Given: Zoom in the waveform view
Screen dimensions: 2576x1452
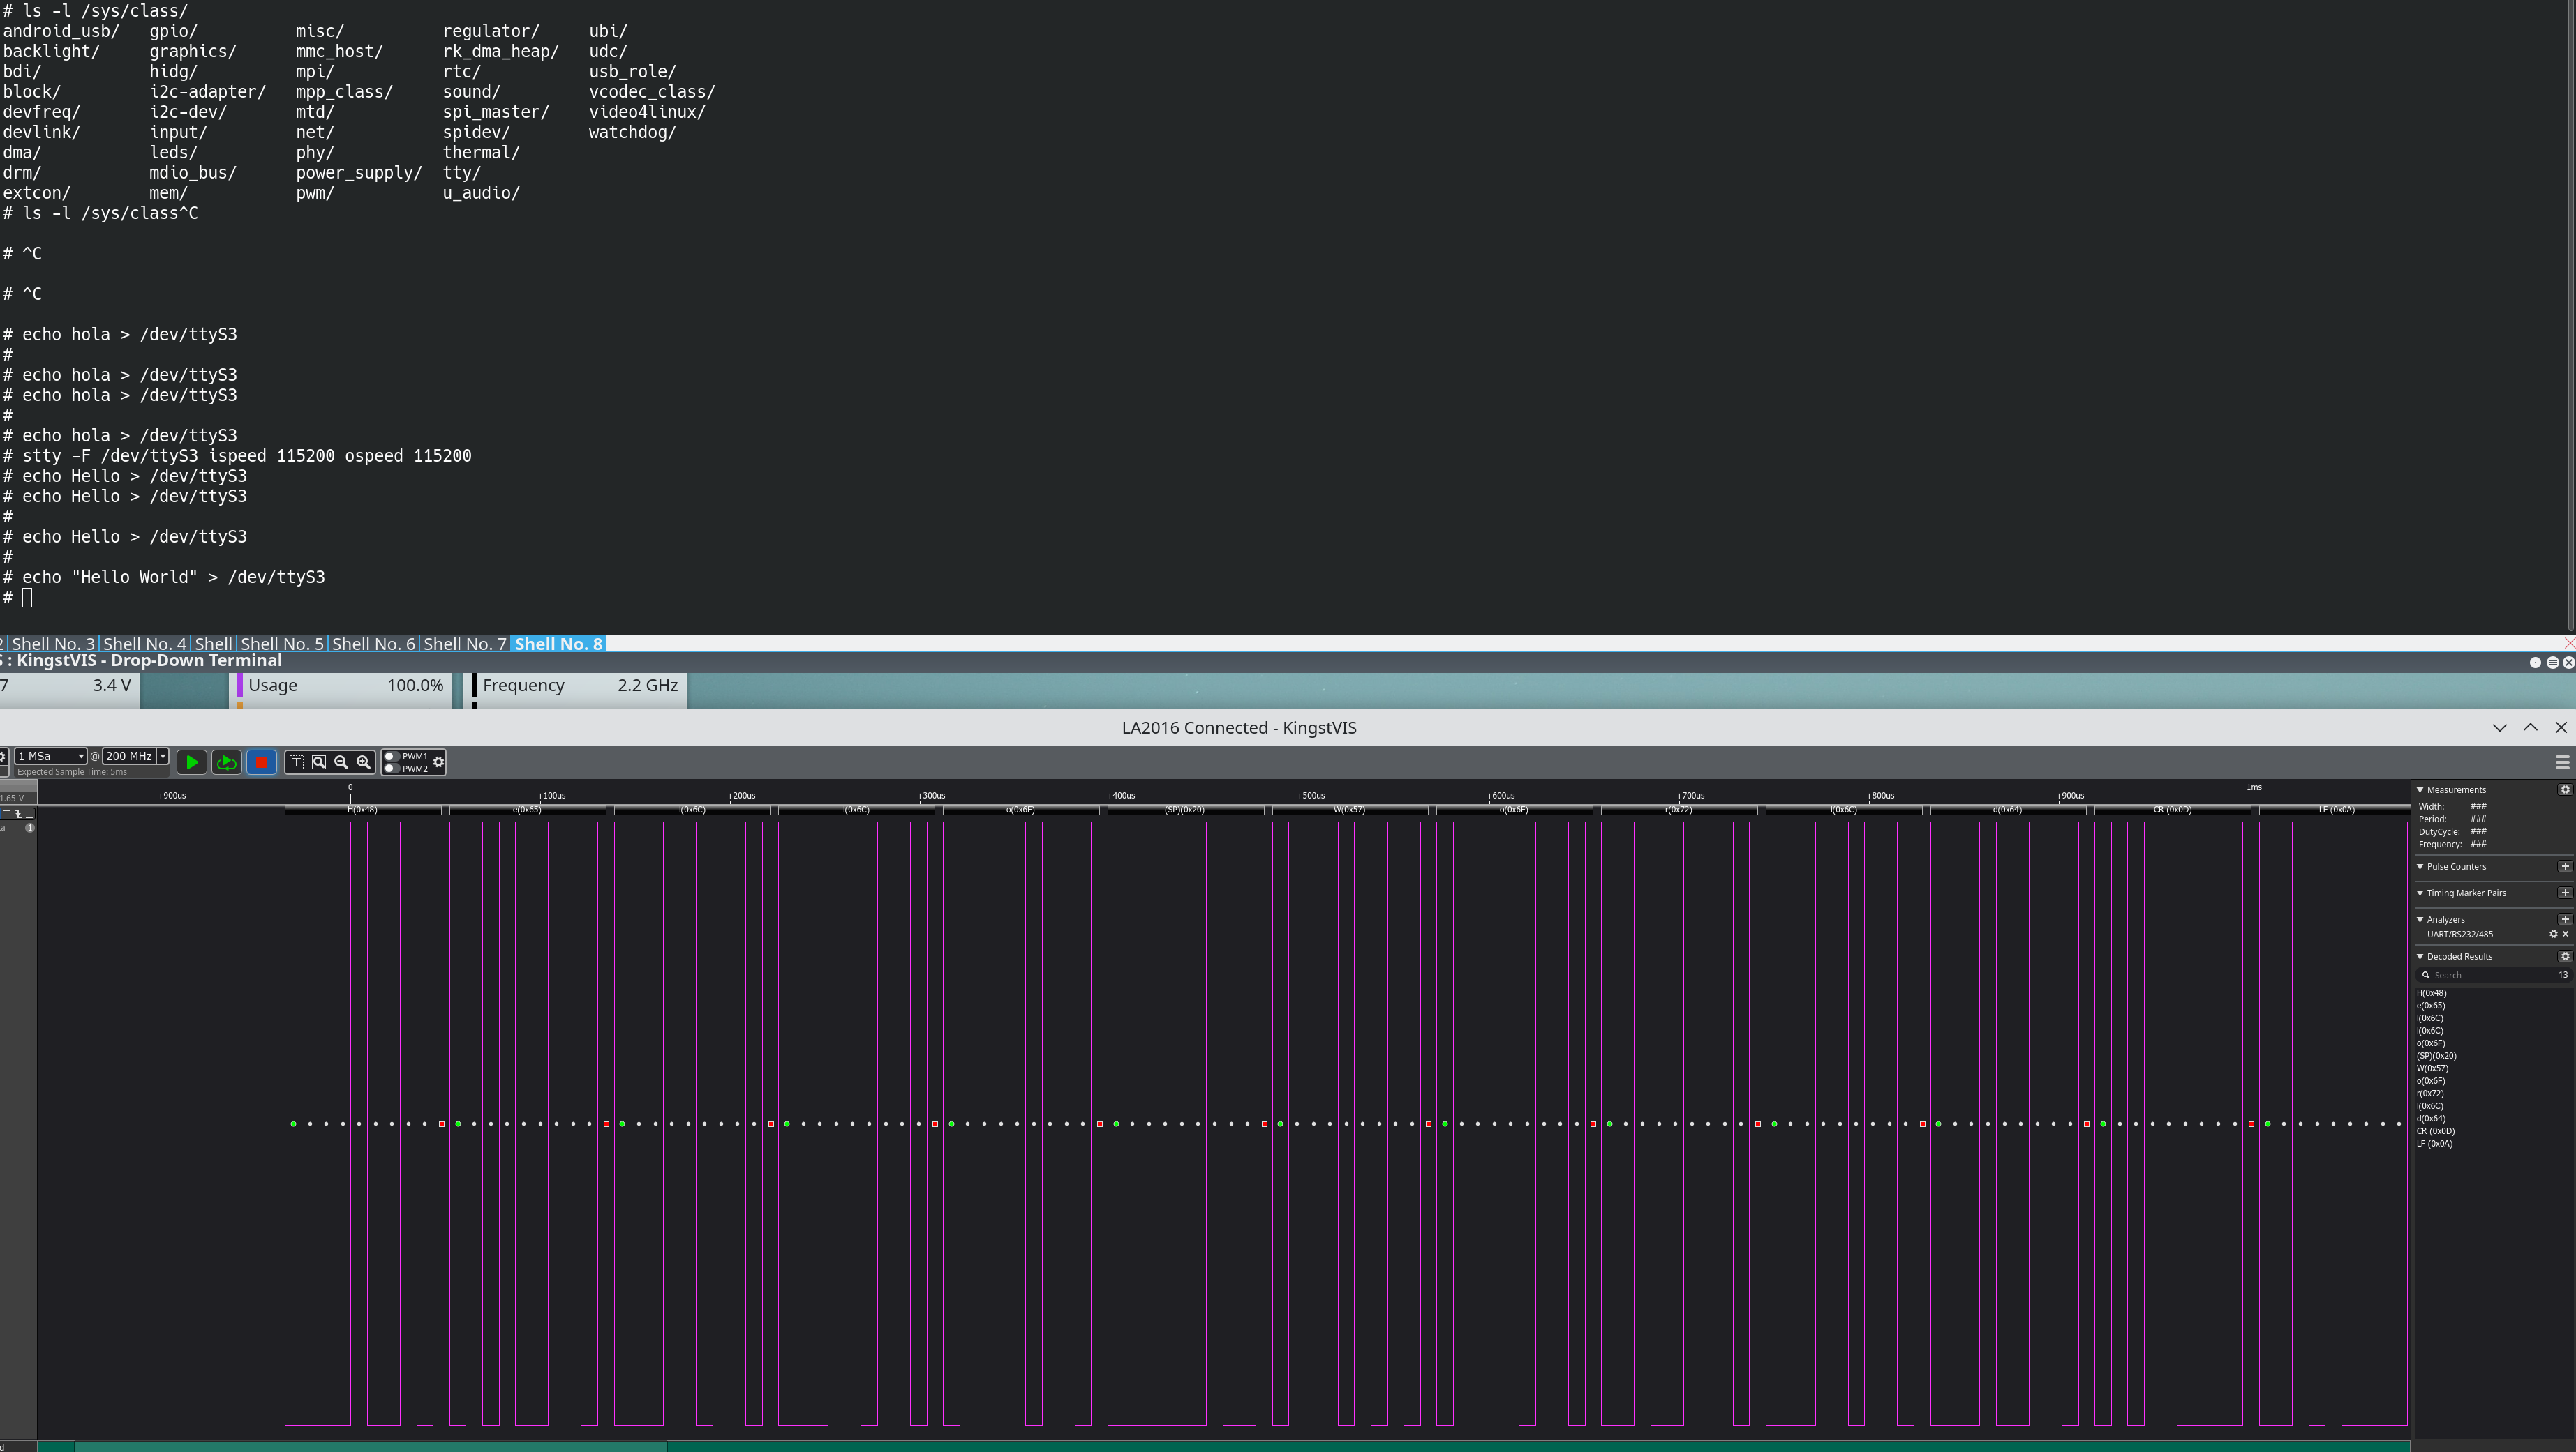Looking at the screenshot, I should (364, 762).
